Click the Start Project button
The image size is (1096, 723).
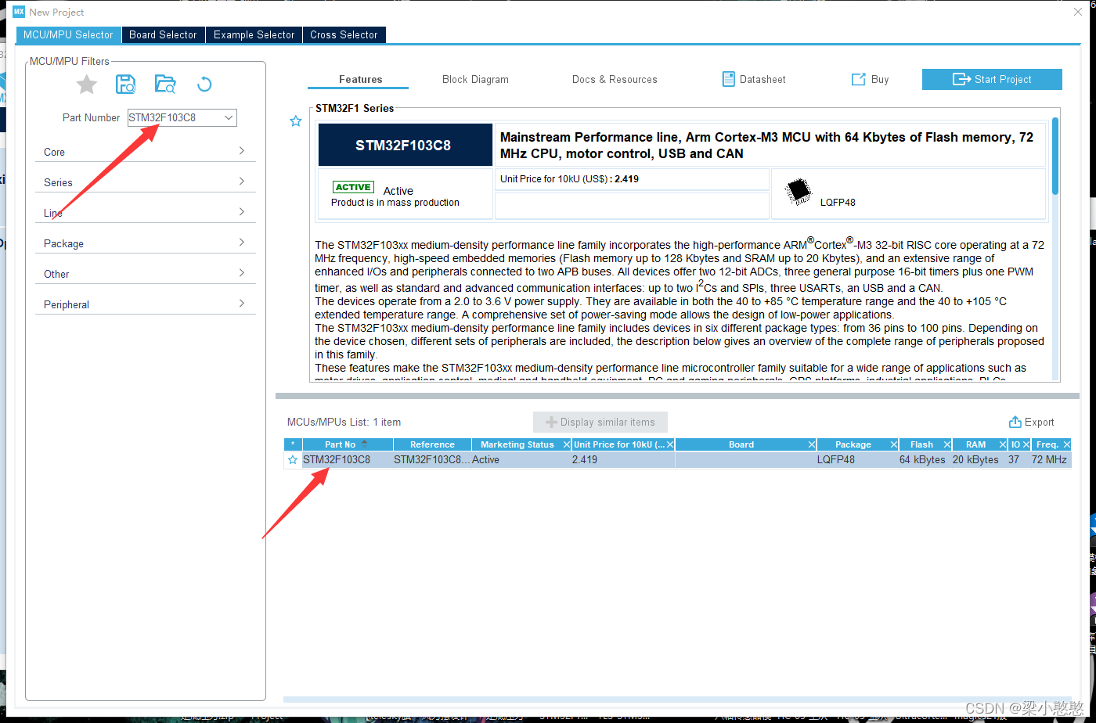tap(992, 79)
